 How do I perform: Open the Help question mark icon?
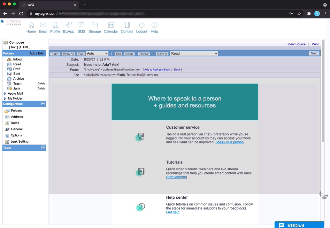(154, 25)
